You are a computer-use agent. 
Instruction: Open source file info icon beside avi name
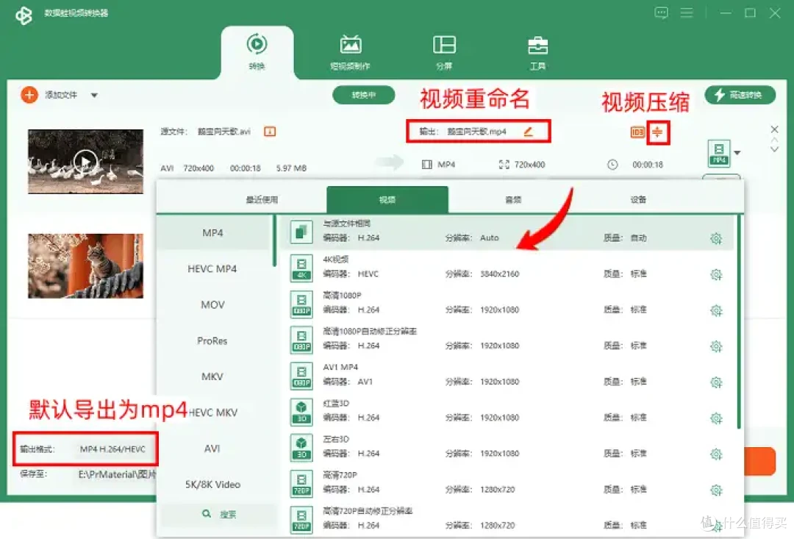[x=270, y=132]
